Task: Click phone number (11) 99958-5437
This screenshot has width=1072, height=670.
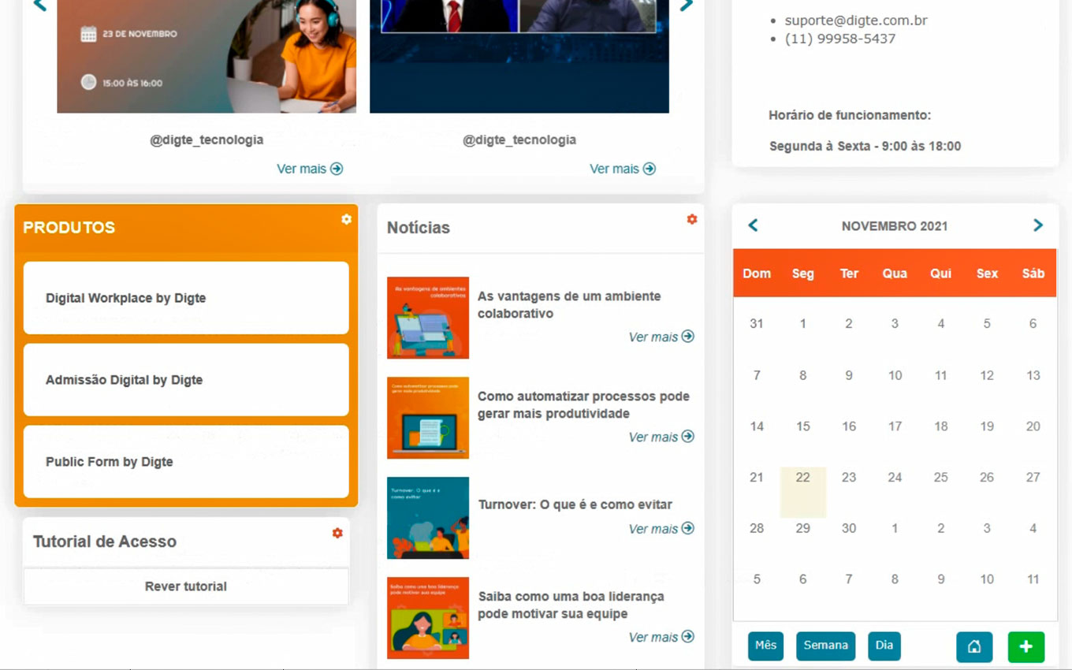Action: (x=840, y=39)
